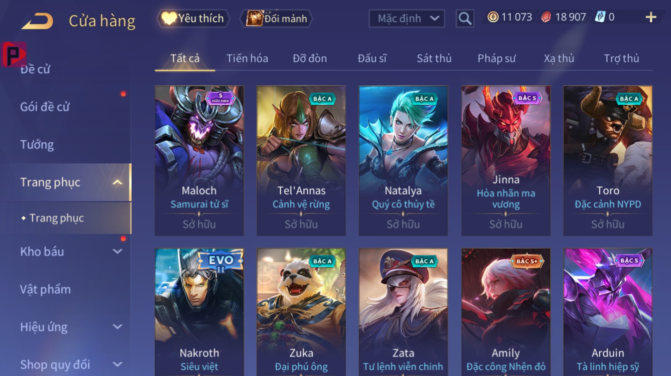Click the blue voucher currency icon
Viewport: 671px width, 376px height.
tap(600, 17)
